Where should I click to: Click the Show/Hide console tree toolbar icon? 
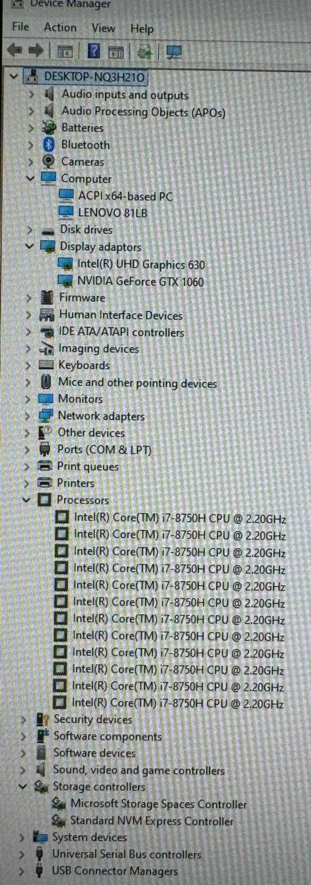(x=65, y=52)
